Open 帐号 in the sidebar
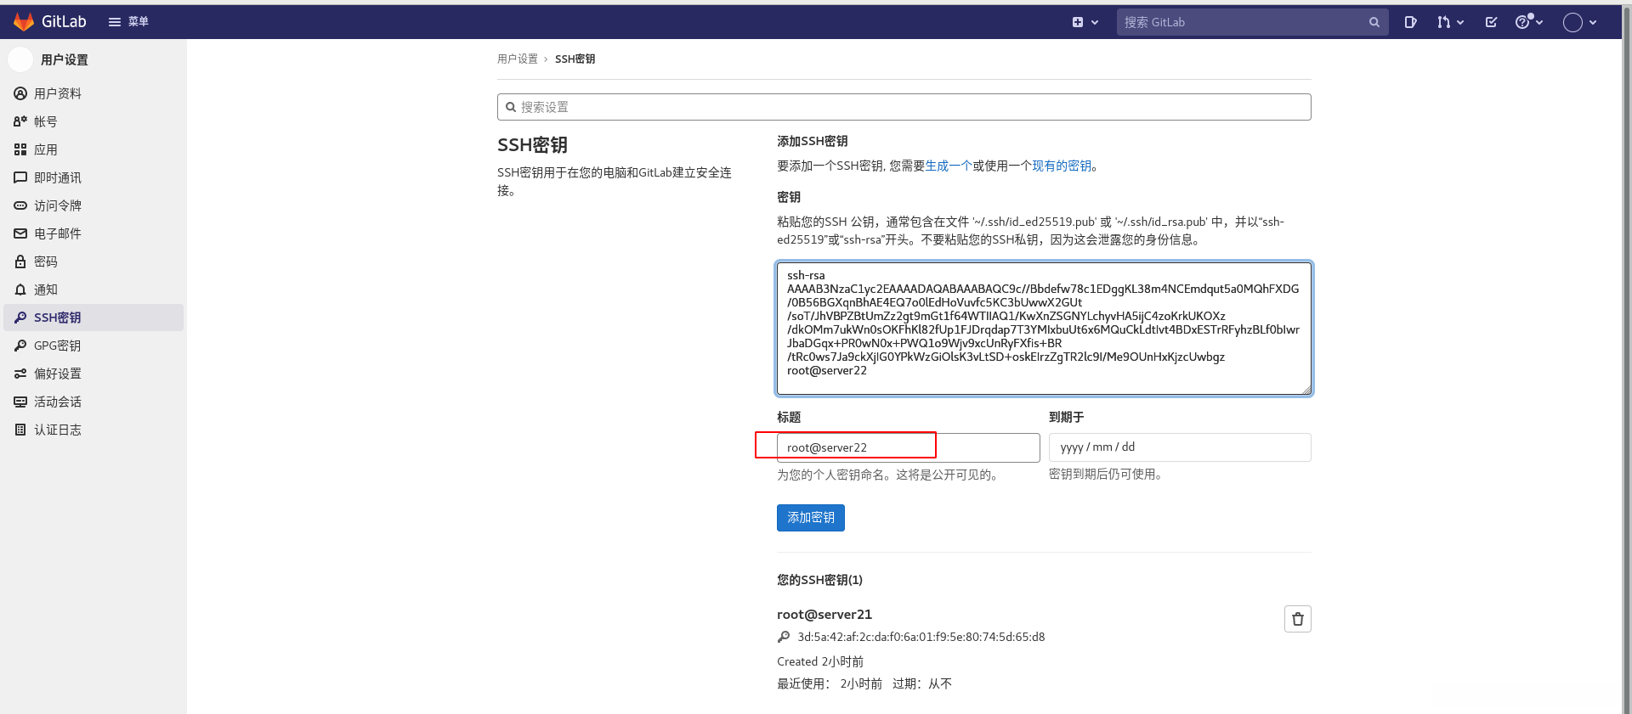The image size is (1632, 714). (x=93, y=121)
